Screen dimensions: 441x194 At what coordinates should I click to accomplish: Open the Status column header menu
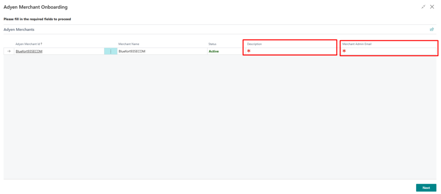(x=212, y=44)
